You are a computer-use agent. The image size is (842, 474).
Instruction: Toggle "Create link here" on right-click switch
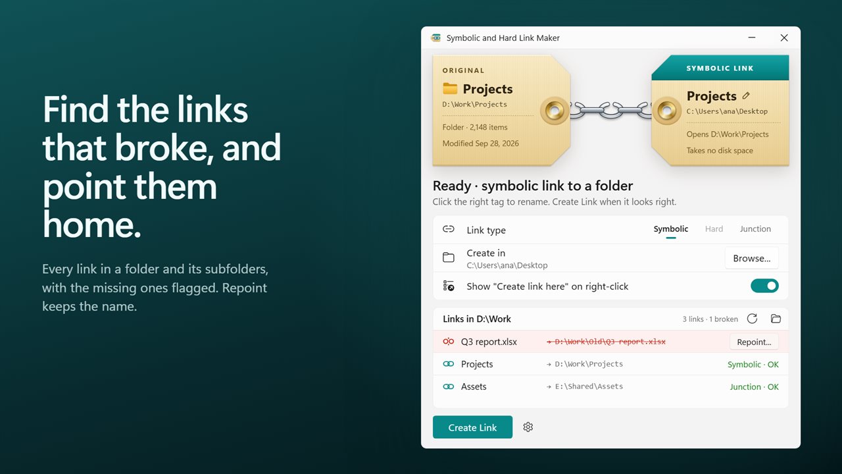764,286
